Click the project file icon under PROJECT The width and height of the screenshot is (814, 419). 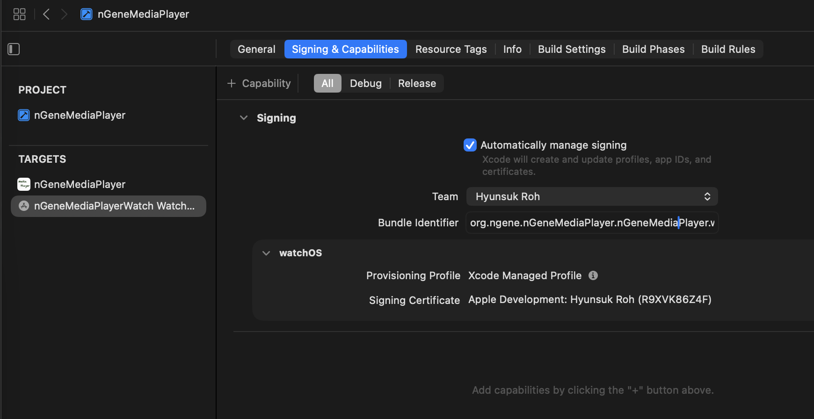pyautogui.click(x=24, y=115)
